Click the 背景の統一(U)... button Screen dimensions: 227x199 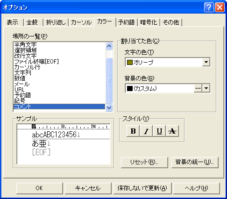tap(195, 162)
